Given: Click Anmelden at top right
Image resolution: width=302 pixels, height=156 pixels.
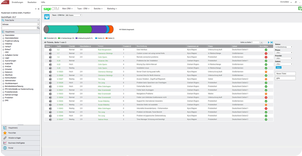Looking at the screenshot, I should (284, 2).
